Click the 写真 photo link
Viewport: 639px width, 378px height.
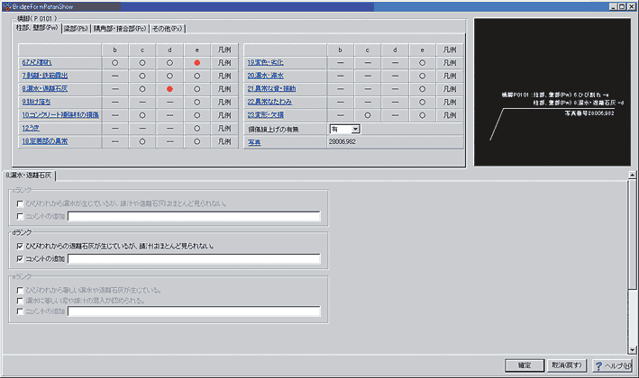point(254,142)
